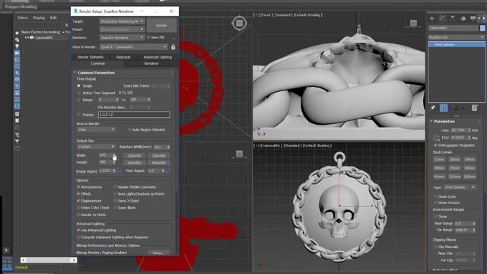The image size is (487, 274).
Task: Open the Output Size Custom dropdown
Action: (96, 147)
